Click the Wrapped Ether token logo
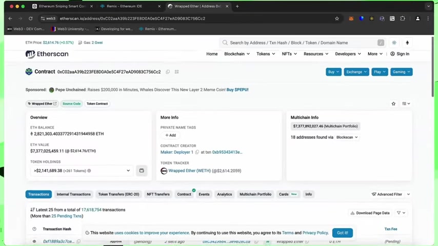The height and width of the screenshot is (246, 438). click(x=164, y=171)
